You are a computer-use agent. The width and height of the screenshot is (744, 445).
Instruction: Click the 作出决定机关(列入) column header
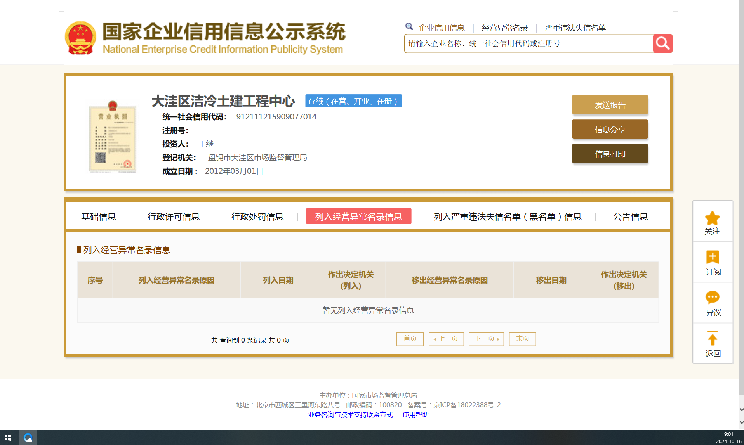[351, 280]
